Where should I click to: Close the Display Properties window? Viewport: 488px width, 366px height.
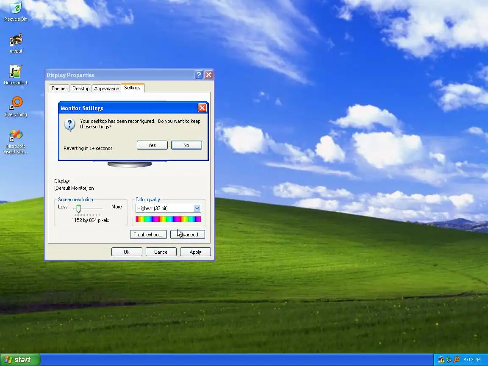(x=208, y=75)
